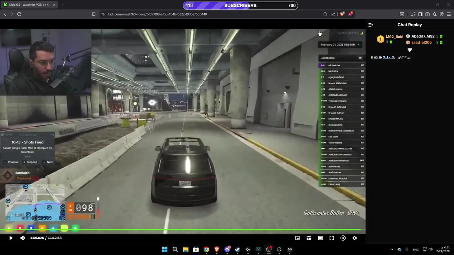Click the in-game minimap
This screenshot has width=454, height=255.
(x=35, y=203)
